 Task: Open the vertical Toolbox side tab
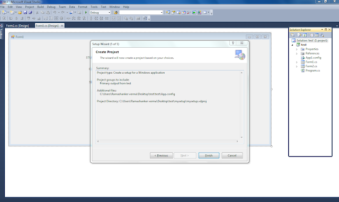pyautogui.click(x=1, y=33)
